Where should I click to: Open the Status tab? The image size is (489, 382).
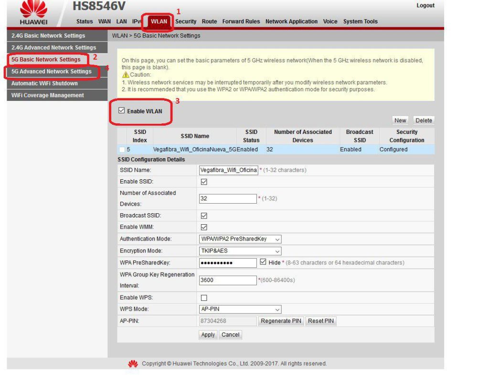pyautogui.click(x=85, y=22)
